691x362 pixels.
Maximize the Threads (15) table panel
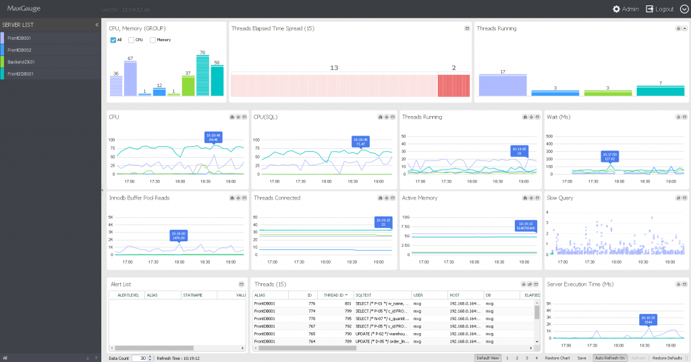pos(536,284)
